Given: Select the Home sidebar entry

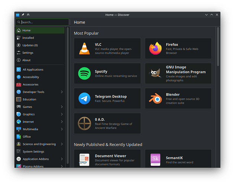Looking at the screenshot, I should click(40, 30).
